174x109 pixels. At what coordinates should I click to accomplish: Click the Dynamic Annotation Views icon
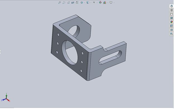(77, 2)
